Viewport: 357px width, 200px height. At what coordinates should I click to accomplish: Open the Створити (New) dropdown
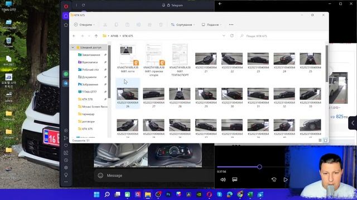(84, 24)
